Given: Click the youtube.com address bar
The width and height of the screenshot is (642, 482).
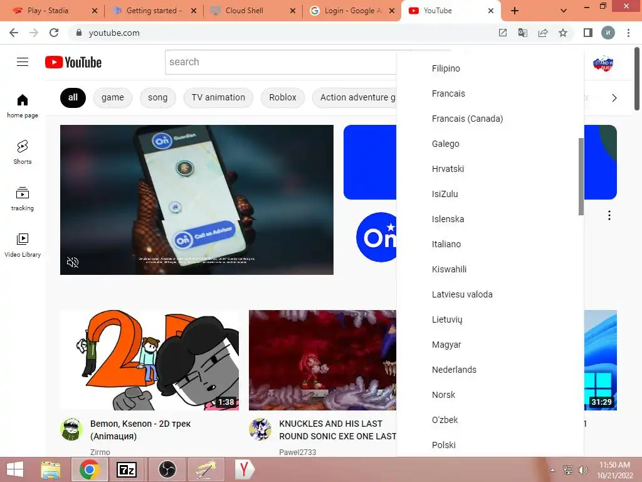Looking at the screenshot, I should tap(283, 33).
